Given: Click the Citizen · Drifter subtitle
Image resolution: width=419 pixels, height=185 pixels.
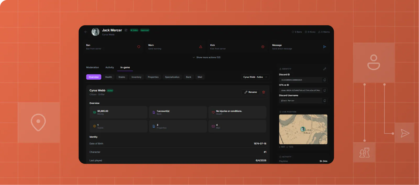Looking at the screenshot, I should click(x=97, y=94).
